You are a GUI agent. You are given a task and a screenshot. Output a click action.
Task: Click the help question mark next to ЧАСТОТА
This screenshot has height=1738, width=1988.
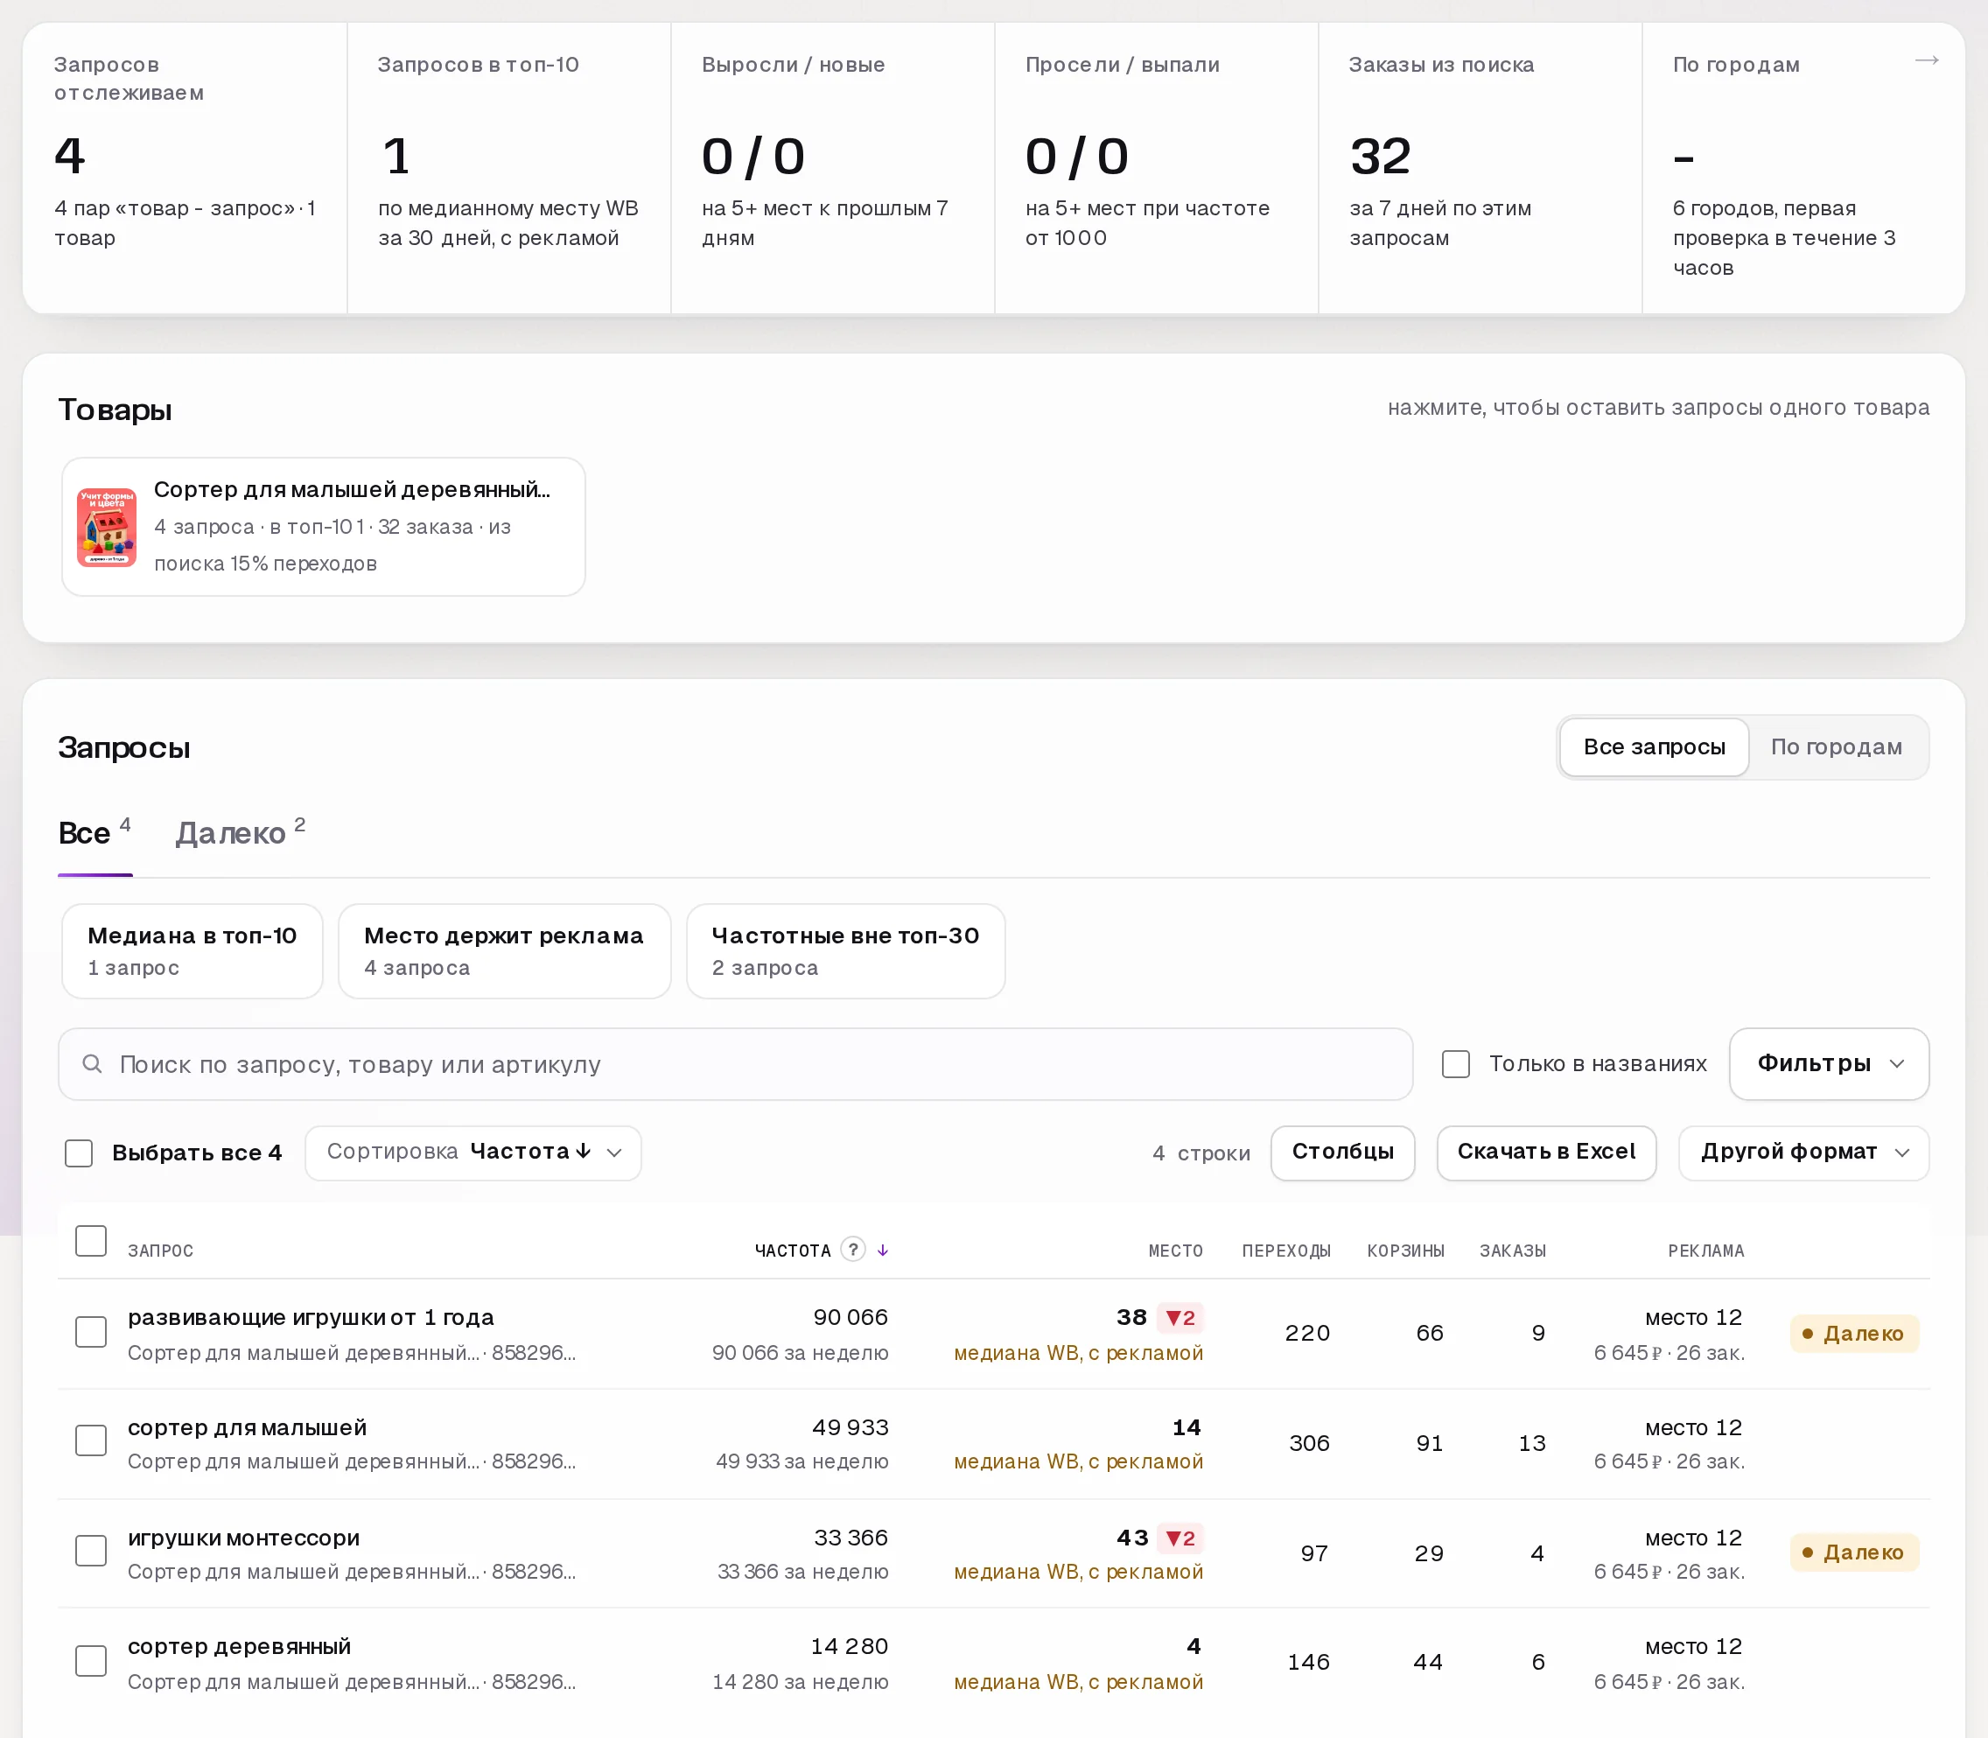click(852, 1249)
